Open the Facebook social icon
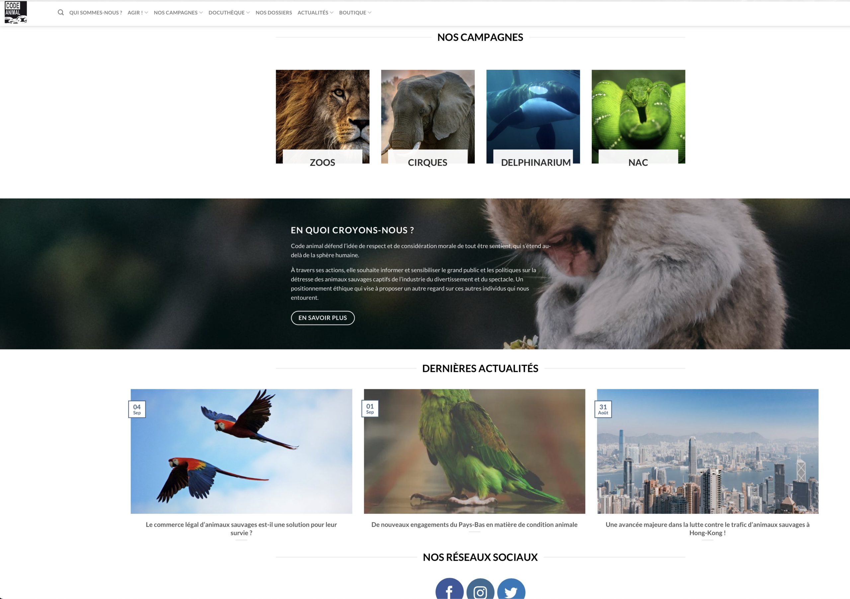 coord(450,589)
